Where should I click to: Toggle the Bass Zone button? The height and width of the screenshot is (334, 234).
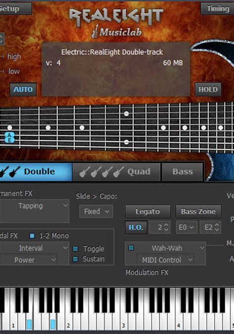(198, 211)
